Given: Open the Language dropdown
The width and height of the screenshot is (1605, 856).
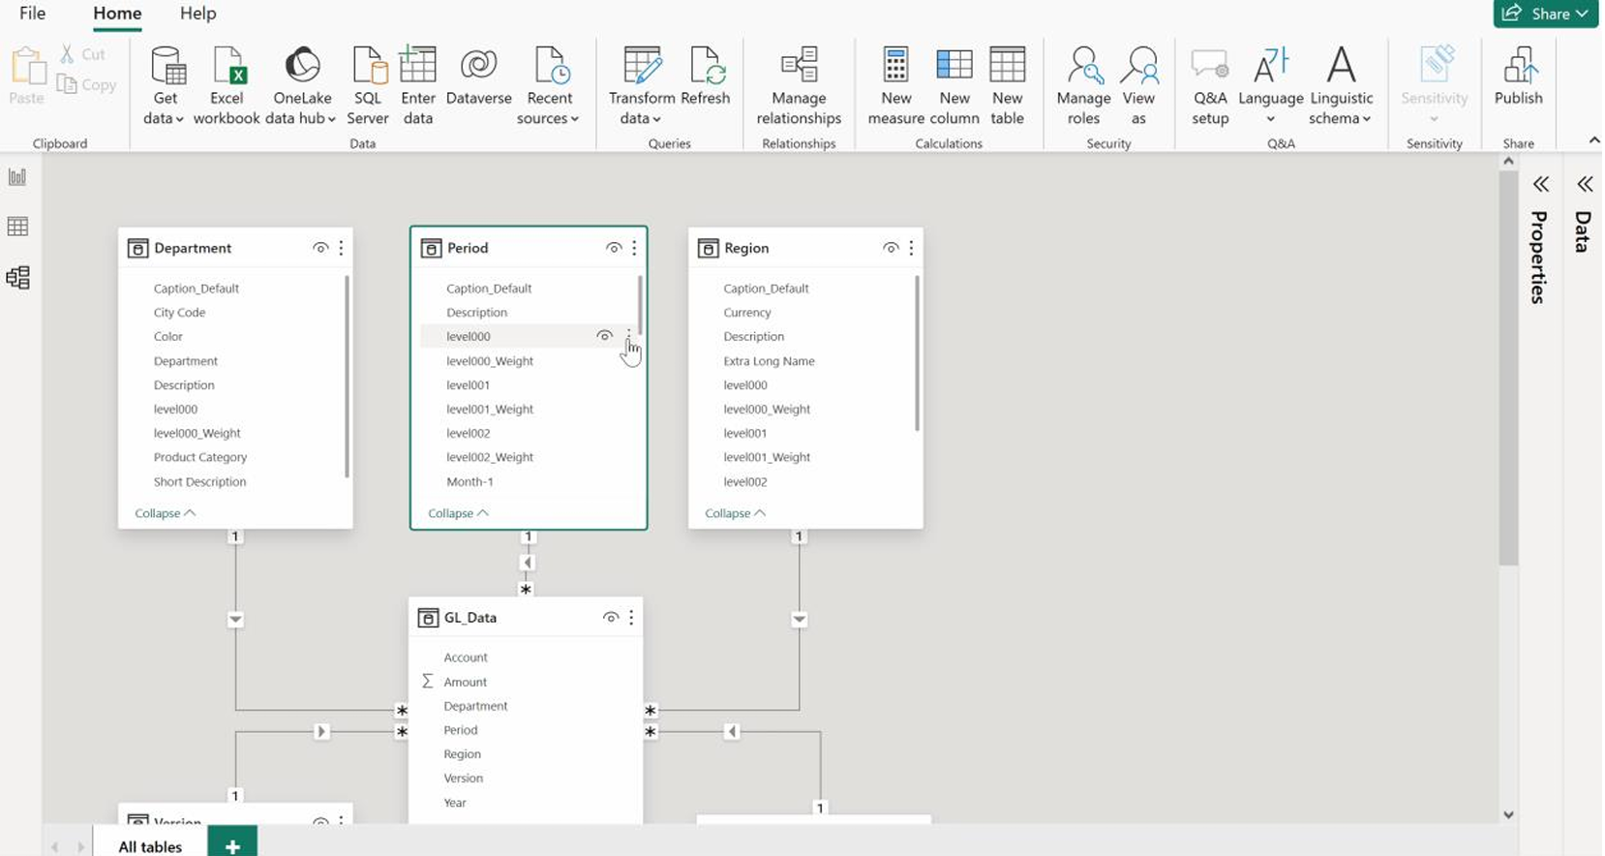Looking at the screenshot, I should click(x=1271, y=86).
